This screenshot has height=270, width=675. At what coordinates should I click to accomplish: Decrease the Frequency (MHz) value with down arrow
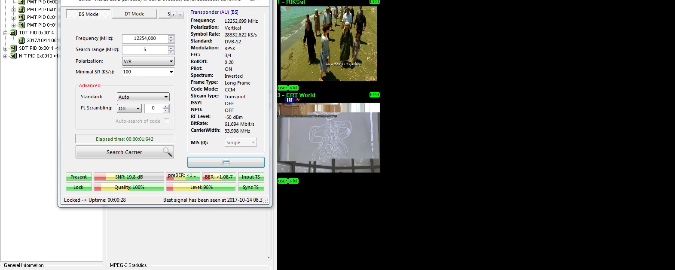[x=171, y=41]
